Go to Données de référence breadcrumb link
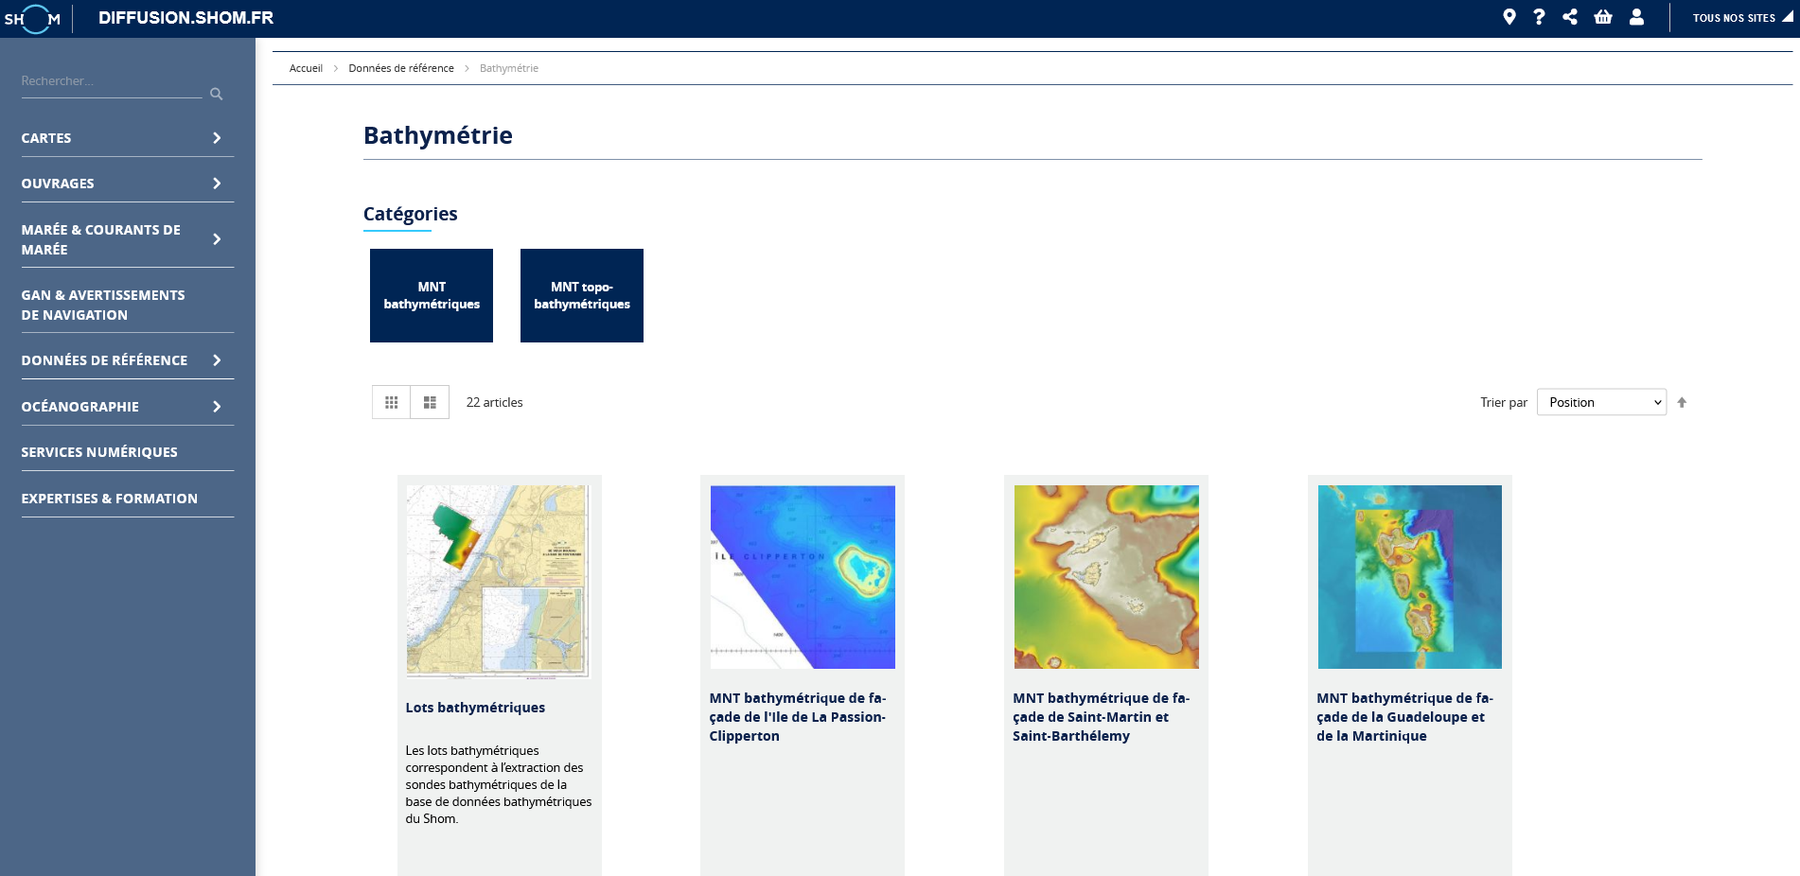 pyautogui.click(x=401, y=68)
